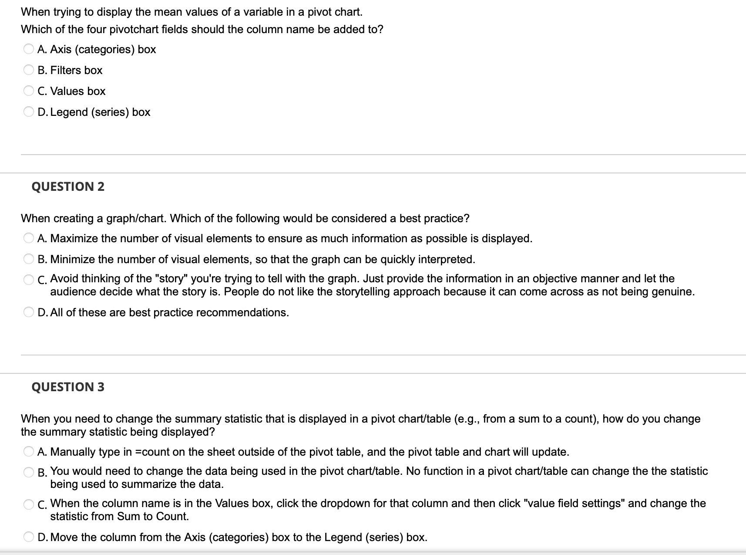Select answer C Values box

(28, 91)
